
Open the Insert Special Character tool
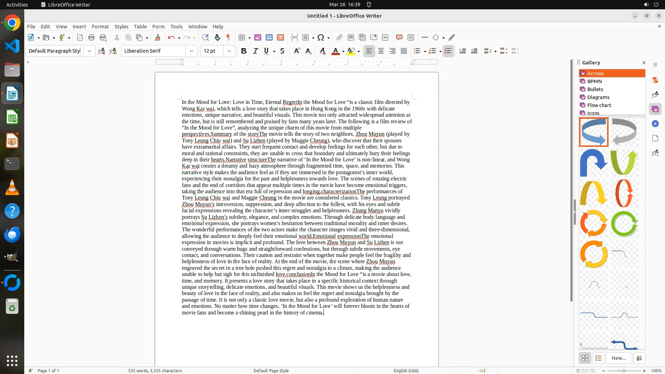coord(321,37)
